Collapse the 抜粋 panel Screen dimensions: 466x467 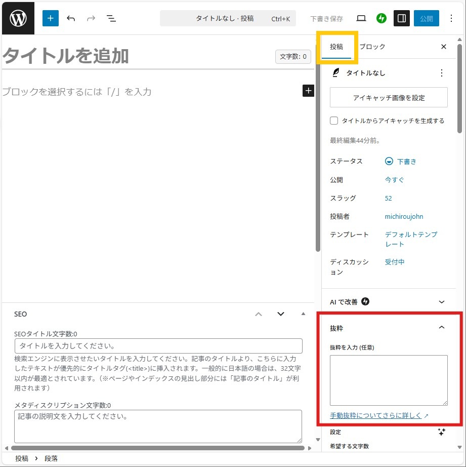pyautogui.click(x=441, y=328)
